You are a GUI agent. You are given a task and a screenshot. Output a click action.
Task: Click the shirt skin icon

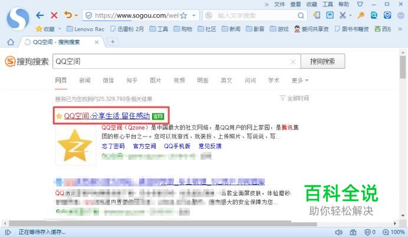tap(360, 4)
